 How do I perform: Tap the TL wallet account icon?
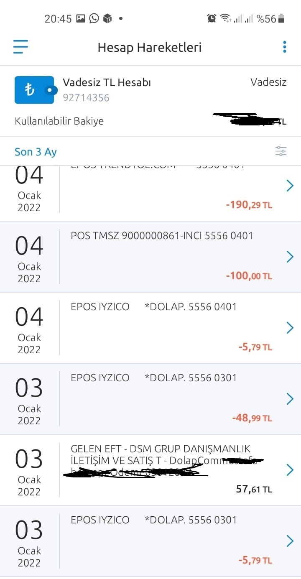[x=34, y=90]
